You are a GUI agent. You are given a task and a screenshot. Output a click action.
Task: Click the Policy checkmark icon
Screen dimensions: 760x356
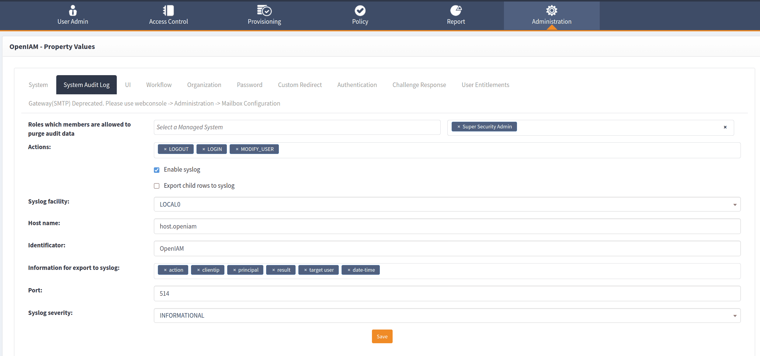point(360,11)
